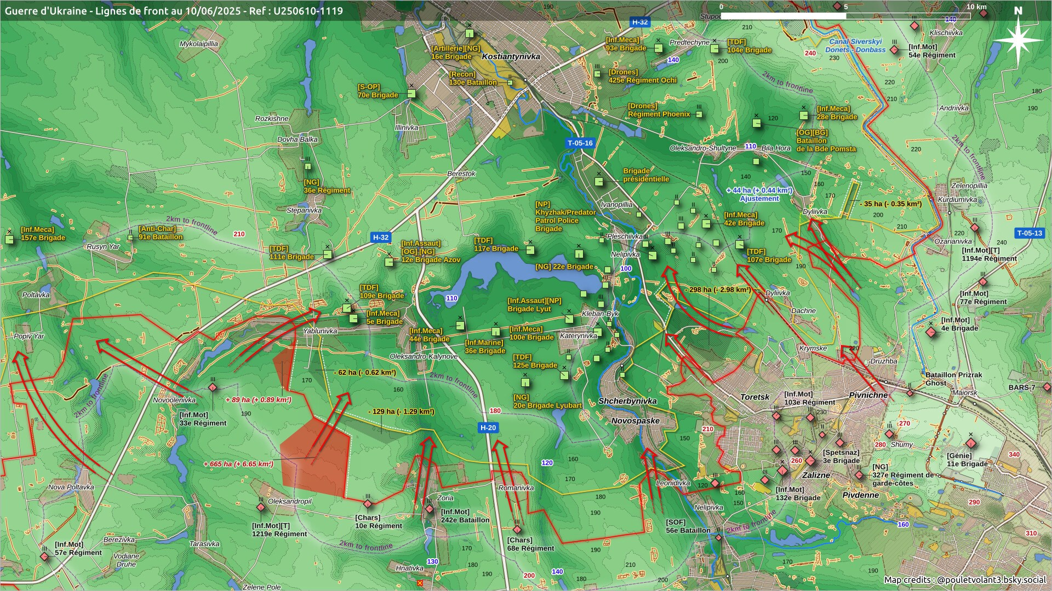
Task: Select the 107e Brigade TDF marker
Action: (740, 245)
